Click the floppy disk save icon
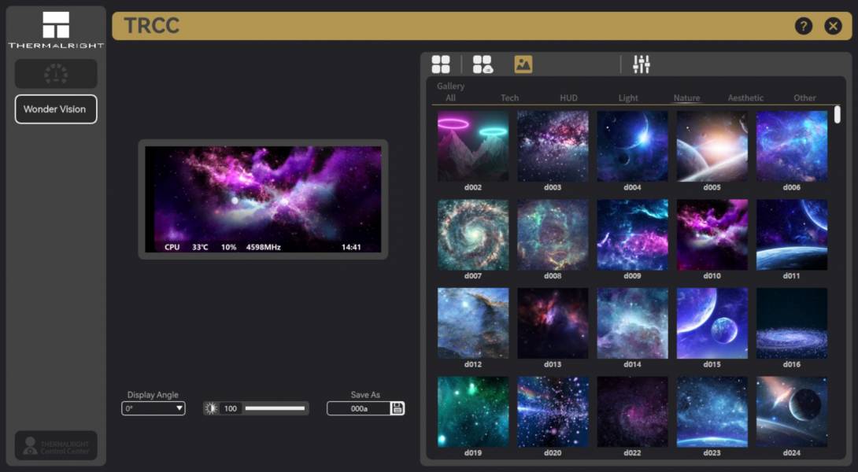 [x=398, y=408]
